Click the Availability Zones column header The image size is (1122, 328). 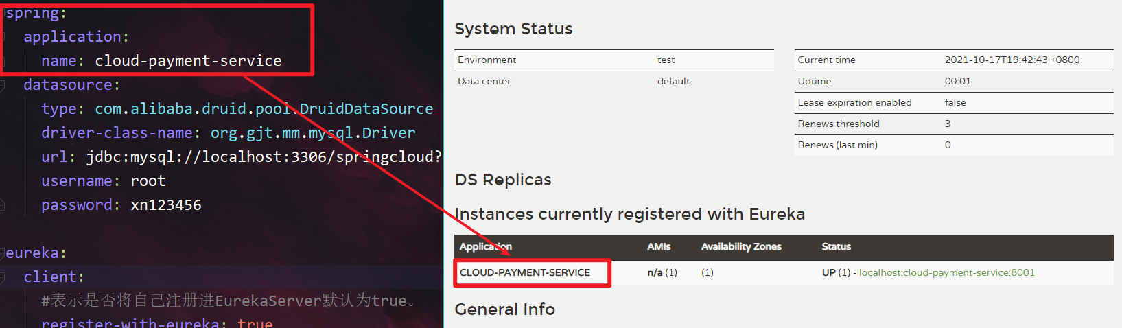click(x=741, y=247)
